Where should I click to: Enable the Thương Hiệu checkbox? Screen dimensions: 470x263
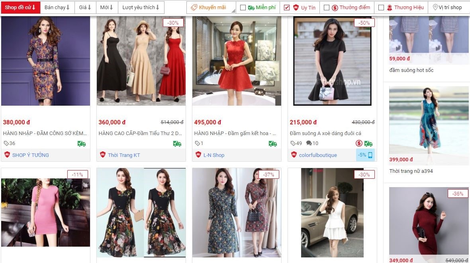381,8
